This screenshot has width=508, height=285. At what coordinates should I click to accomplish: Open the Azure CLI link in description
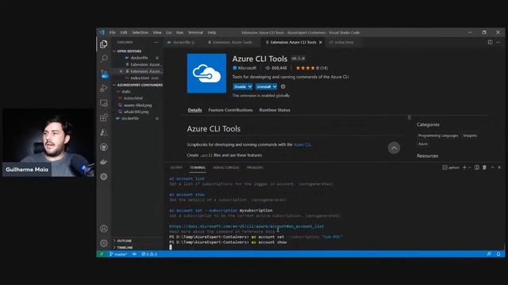(302, 145)
